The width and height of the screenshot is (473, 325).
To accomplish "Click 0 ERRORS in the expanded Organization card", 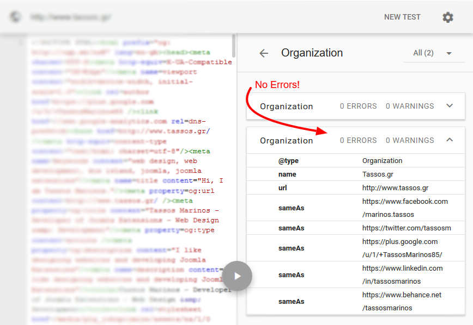I will [358, 141].
